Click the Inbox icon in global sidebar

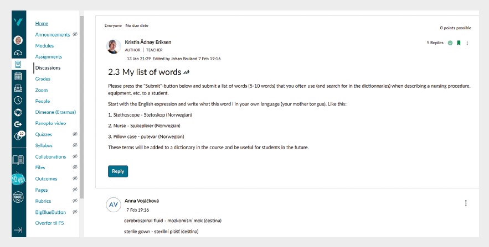point(18,88)
